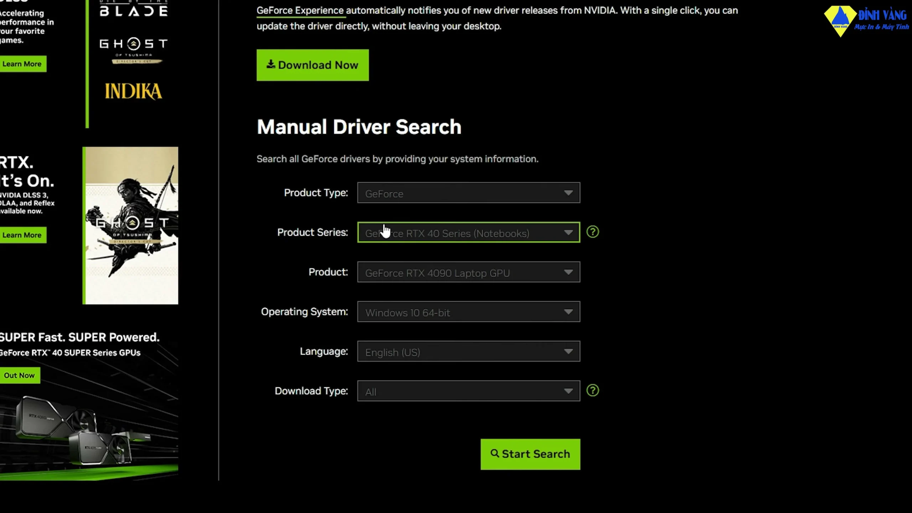Click the Blade game logo at top
This screenshot has height=513, width=912.
click(x=134, y=9)
